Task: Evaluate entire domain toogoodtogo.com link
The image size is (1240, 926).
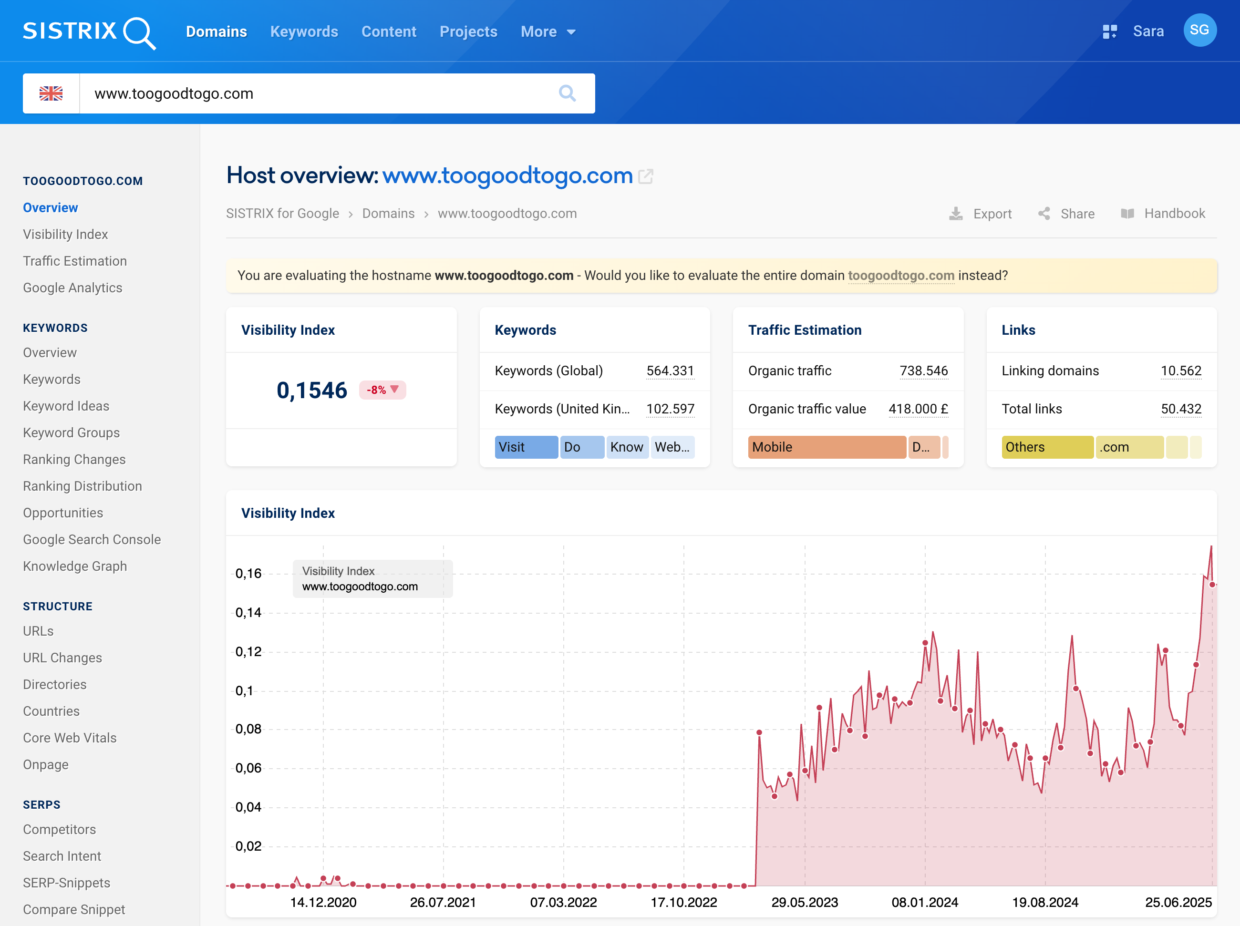Action: point(901,275)
